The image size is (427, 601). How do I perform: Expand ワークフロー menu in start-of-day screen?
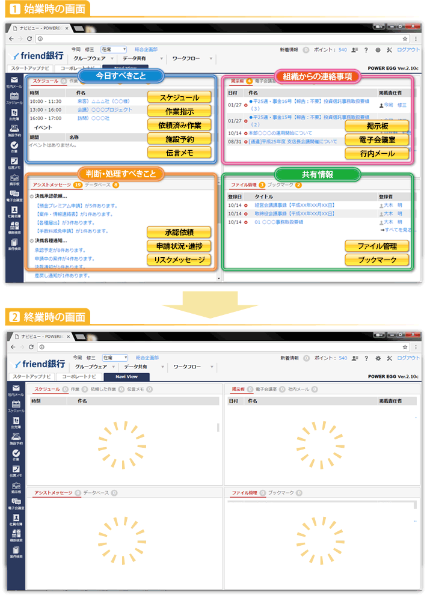click(x=190, y=58)
